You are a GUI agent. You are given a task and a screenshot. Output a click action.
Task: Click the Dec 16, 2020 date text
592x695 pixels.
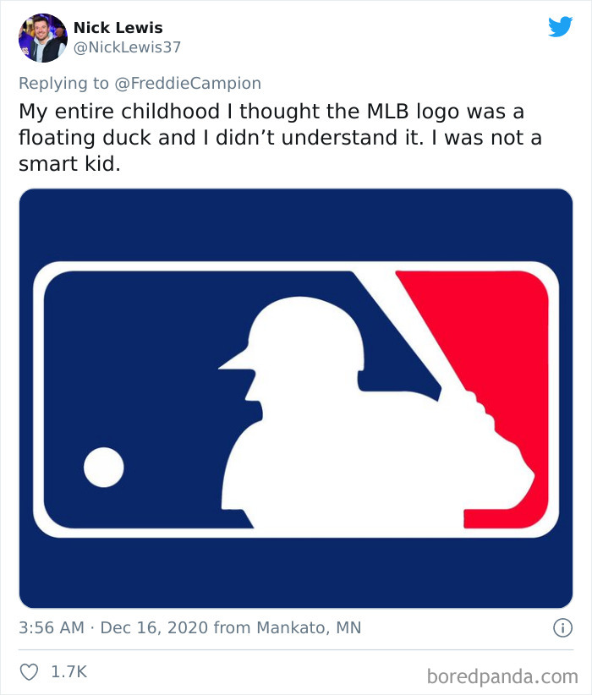coord(157,627)
